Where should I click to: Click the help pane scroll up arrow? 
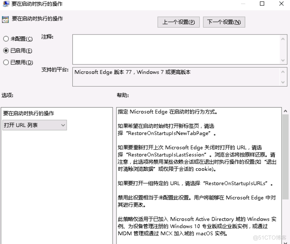pos(285,111)
